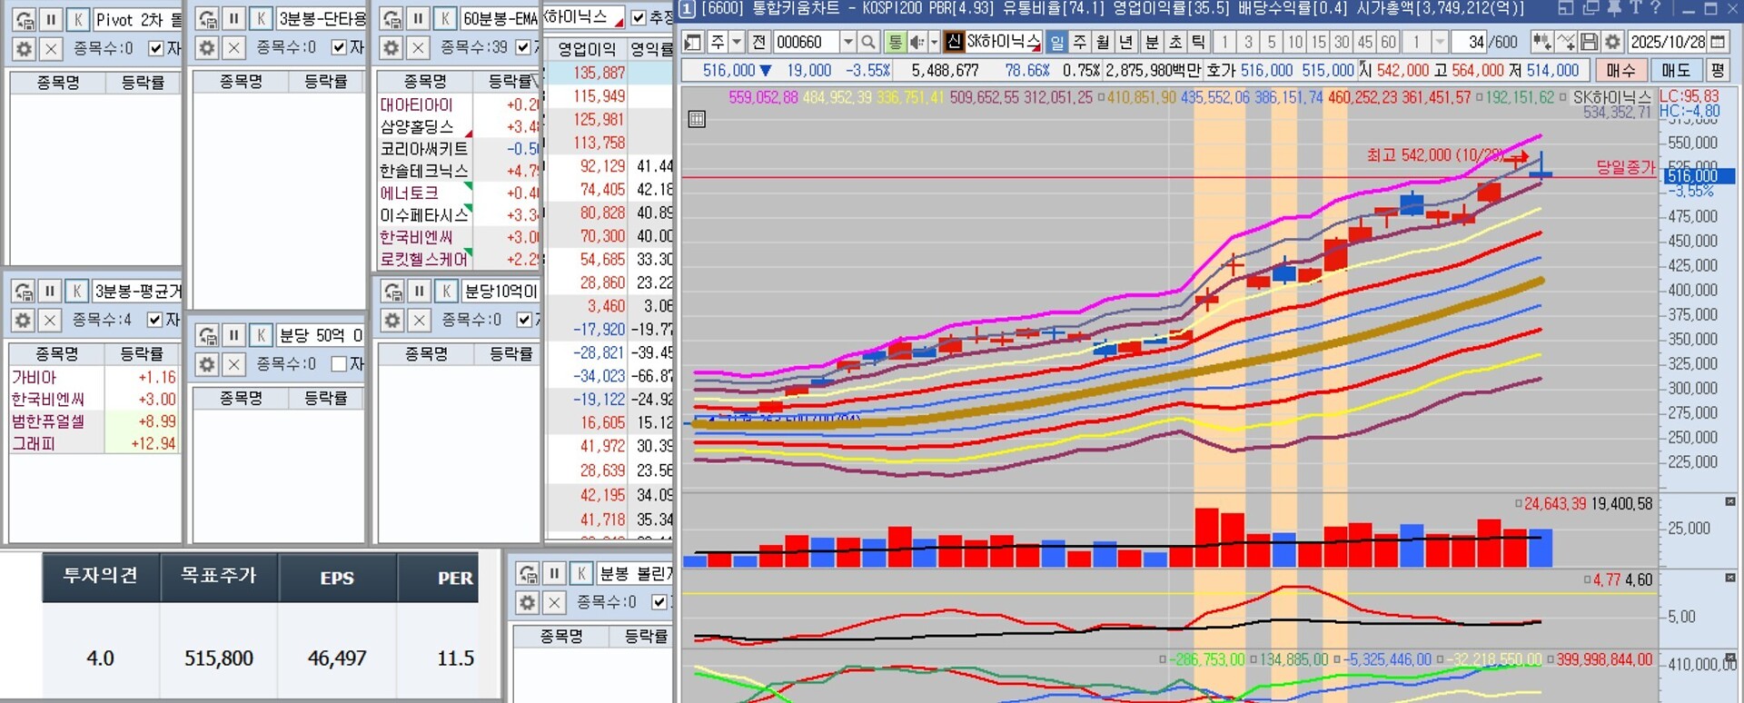The width and height of the screenshot is (1744, 703).
Task: Click reload icon in 3분봉-평균가 panel
Action: pos(24,291)
